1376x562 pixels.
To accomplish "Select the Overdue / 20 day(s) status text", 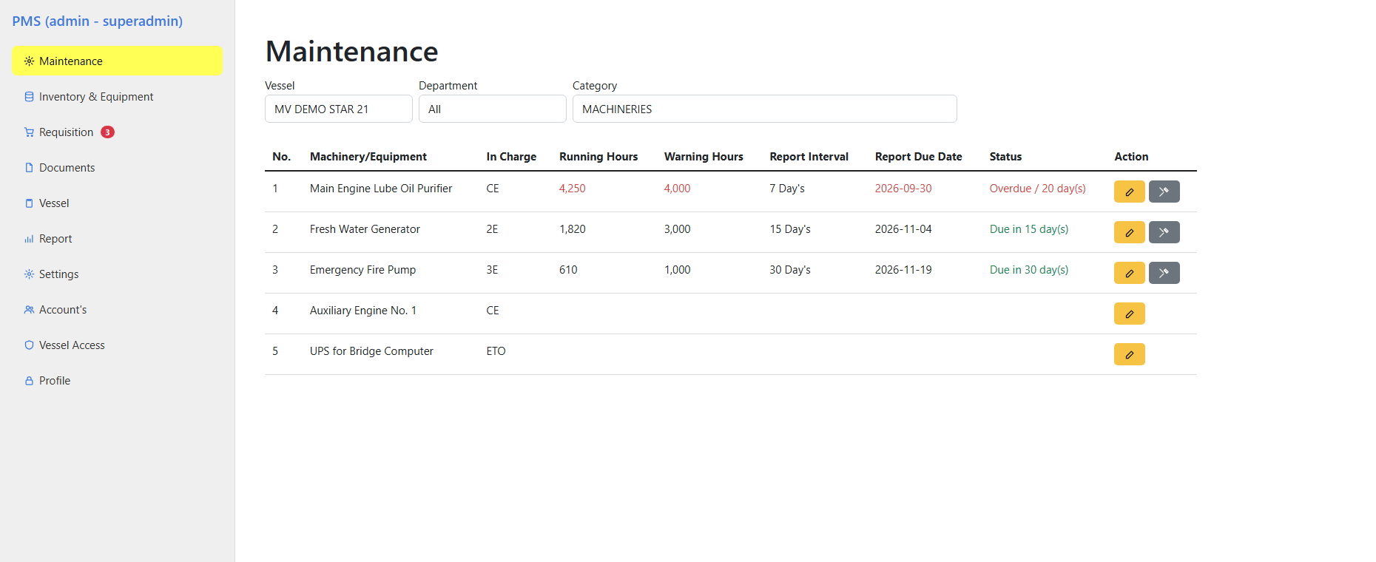I will (x=1037, y=188).
